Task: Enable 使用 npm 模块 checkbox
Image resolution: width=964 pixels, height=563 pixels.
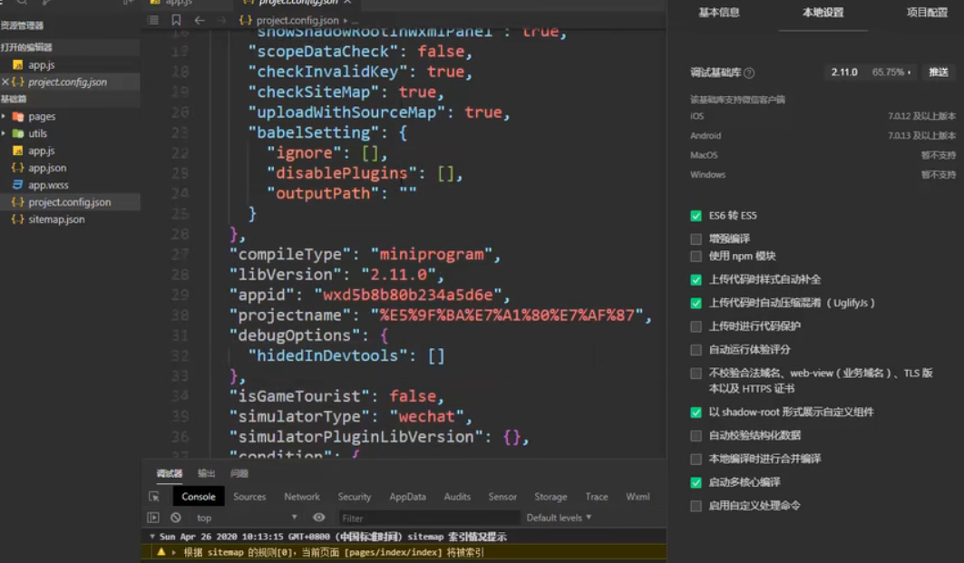Action: 696,256
